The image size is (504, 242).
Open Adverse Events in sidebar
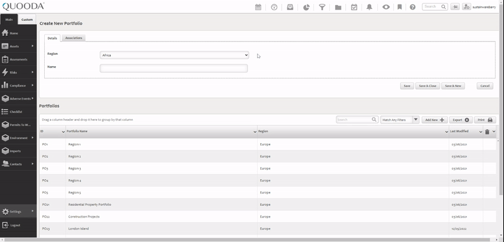18,99
